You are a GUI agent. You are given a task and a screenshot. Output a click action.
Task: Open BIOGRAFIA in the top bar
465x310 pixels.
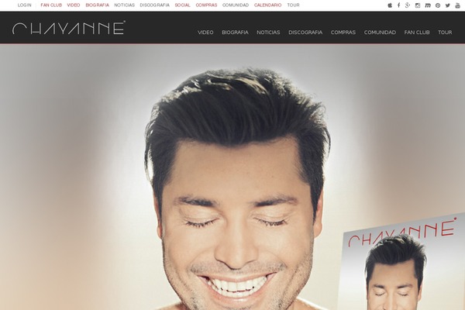[x=98, y=5]
